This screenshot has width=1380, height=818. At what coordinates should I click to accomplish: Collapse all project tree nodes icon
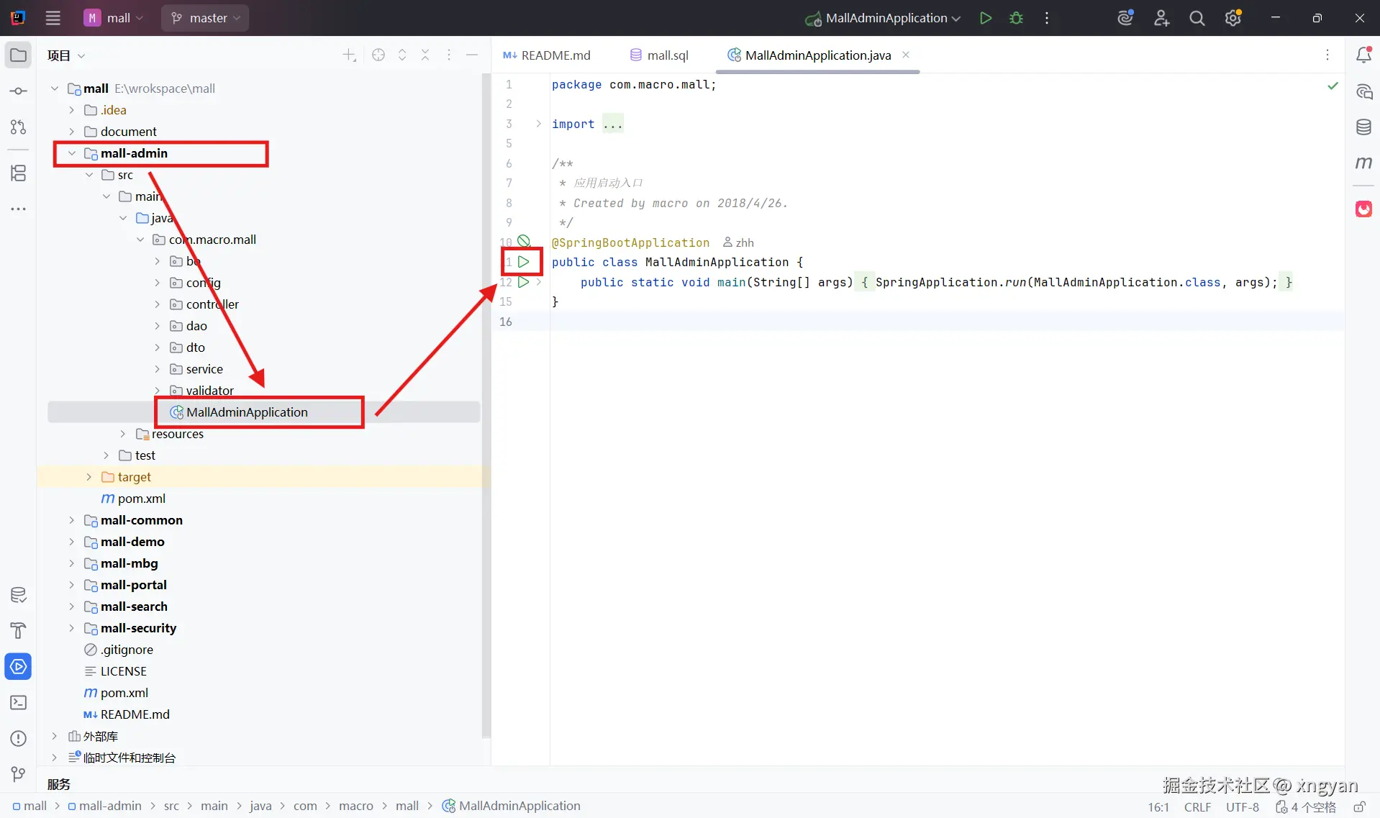(425, 55)
